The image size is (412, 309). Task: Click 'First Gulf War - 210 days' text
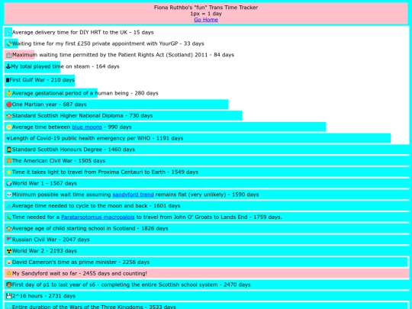click(42, 80)
